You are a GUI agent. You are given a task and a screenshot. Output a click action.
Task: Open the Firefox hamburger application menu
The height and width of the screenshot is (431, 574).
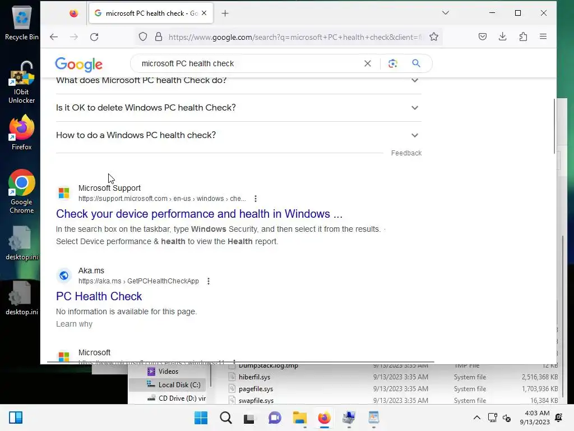(543, 36)
